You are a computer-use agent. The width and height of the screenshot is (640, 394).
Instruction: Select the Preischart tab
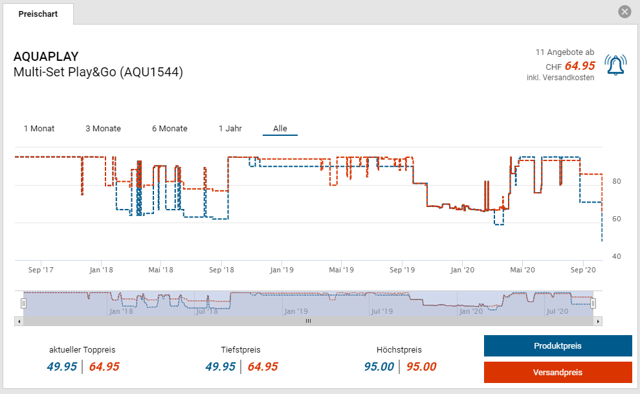[x=38, y=14]
